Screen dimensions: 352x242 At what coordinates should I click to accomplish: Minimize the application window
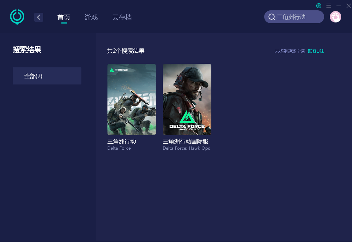339,6
